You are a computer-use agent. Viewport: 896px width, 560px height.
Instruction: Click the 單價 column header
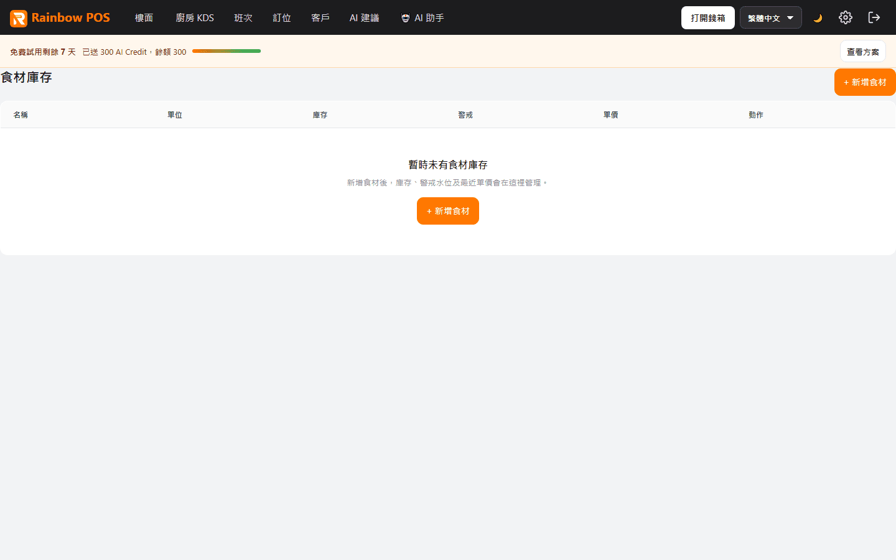point(610,114)
